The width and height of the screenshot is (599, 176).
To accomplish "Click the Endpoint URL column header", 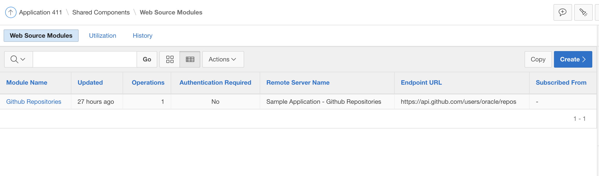I will 421,83.
